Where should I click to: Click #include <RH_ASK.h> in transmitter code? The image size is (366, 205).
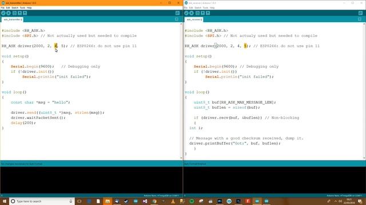[23, 30]
